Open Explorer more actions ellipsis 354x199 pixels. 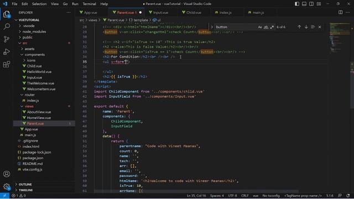click(x=69, y=13)
